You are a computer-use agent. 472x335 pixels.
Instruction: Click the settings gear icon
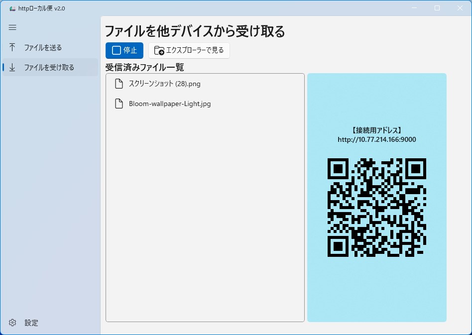pyautogui.click(x=12, y=323)
